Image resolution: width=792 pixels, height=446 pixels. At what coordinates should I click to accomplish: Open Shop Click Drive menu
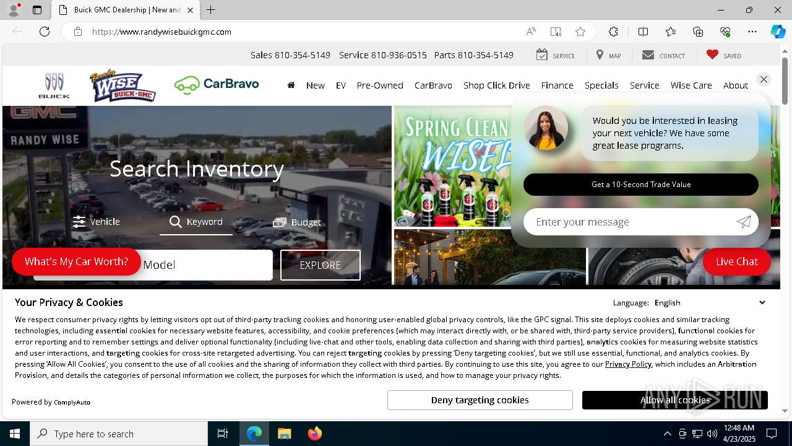497,85
